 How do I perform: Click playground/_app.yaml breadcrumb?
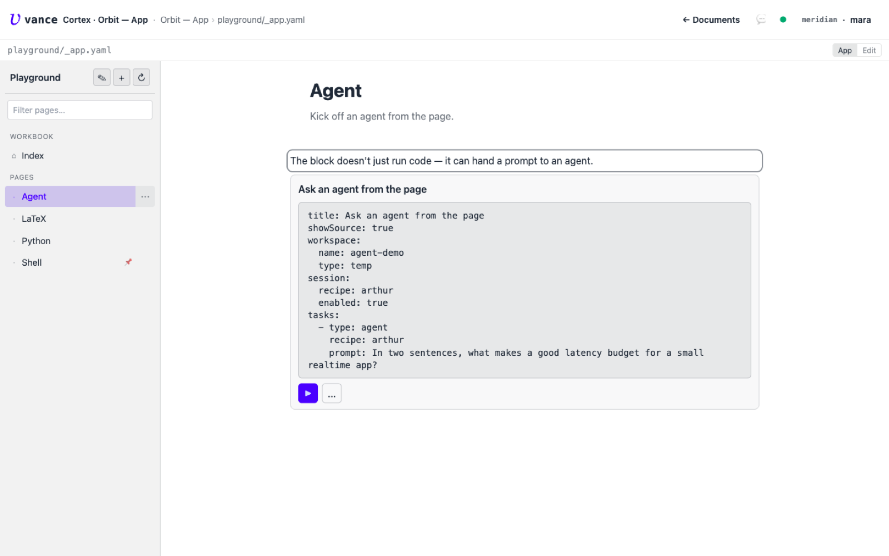click(x=261, y=19)
